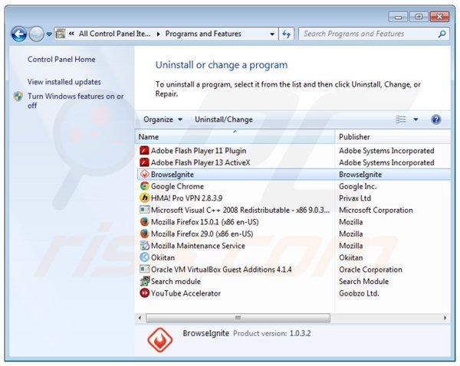Expand the All Control Panel Items breadcrumb arrow

159,34
